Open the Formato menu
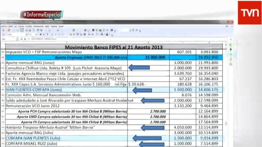 29,26
